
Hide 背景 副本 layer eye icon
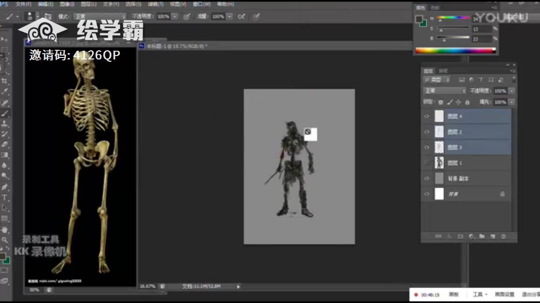[427, 178]
